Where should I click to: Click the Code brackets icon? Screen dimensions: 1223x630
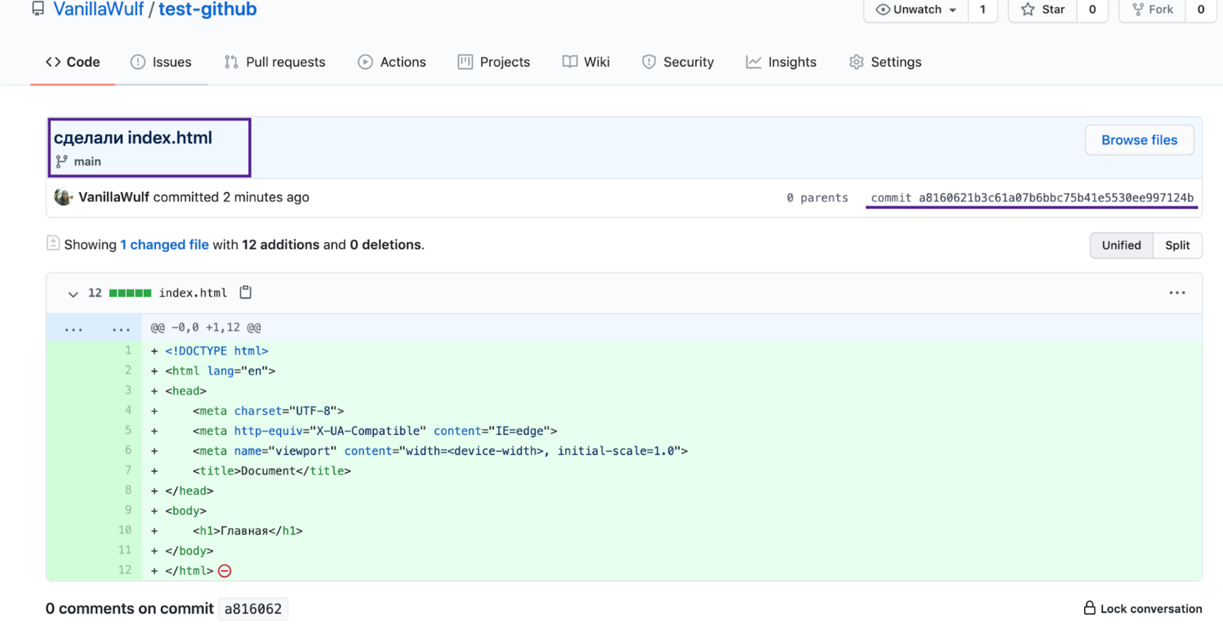53,62
